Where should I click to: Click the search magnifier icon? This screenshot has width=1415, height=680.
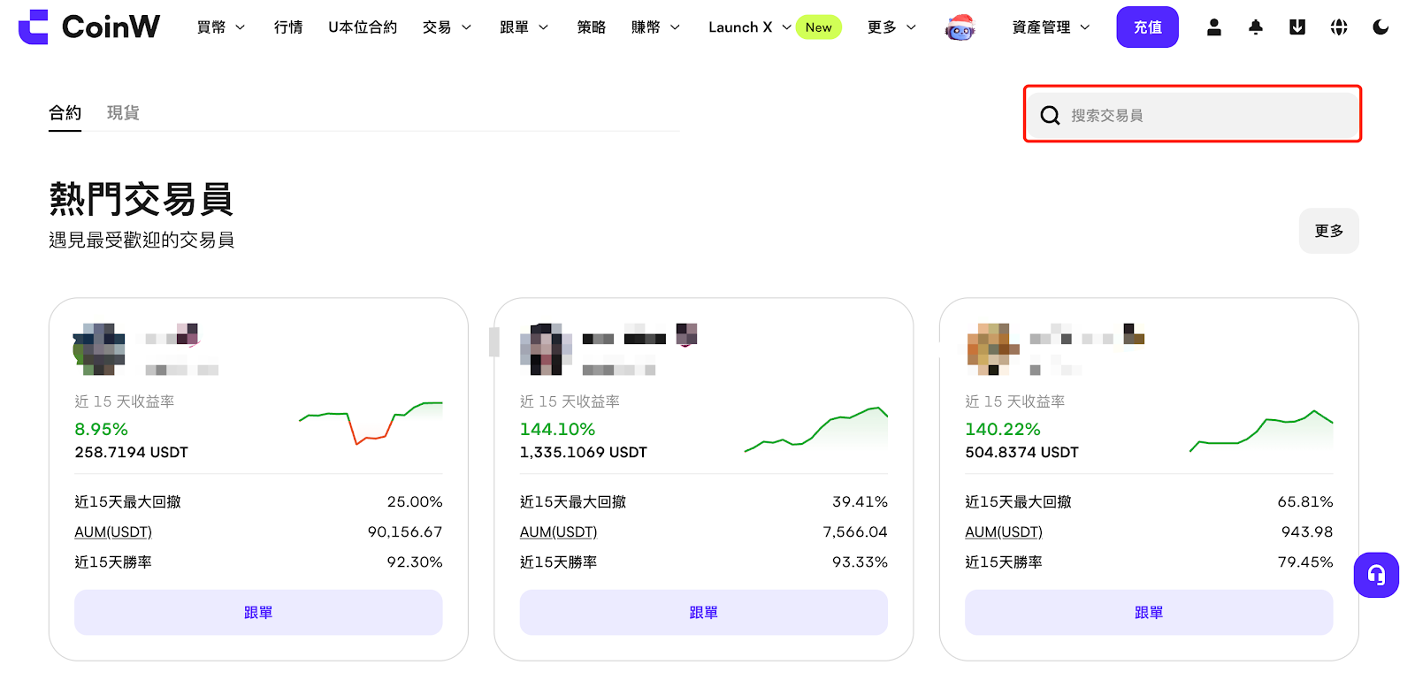[1050, 115]
